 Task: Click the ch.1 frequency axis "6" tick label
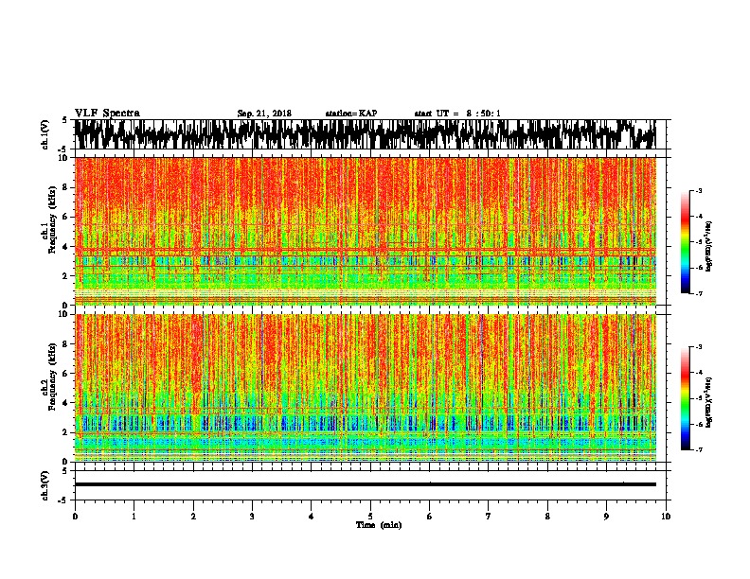[65, 218]
